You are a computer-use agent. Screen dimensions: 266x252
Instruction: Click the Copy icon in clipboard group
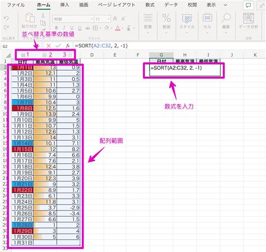click(43, 23)
